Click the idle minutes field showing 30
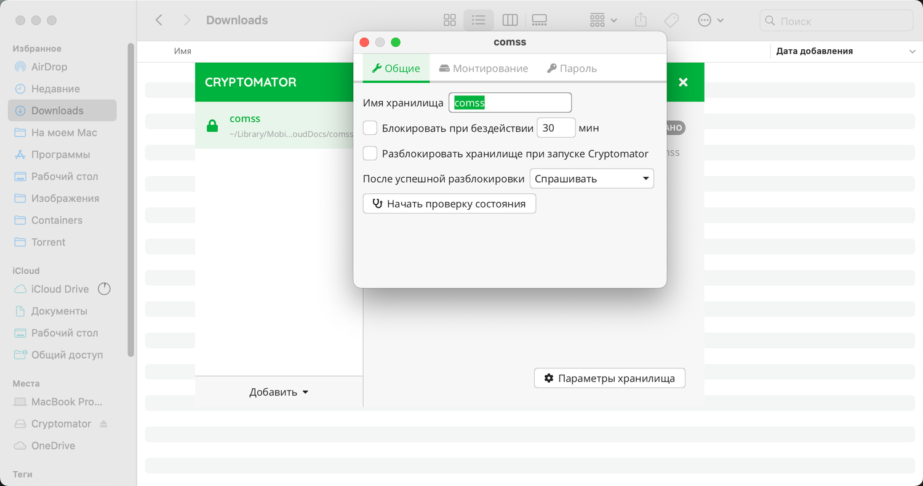The width and height of the screenshot is (923, 486). [556, 128]
